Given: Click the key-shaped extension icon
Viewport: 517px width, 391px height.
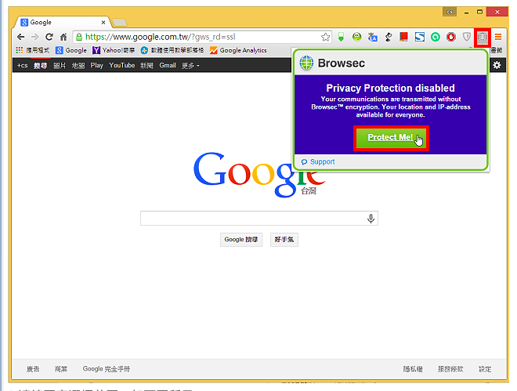Looking at the screenshot, I should 389,37.
